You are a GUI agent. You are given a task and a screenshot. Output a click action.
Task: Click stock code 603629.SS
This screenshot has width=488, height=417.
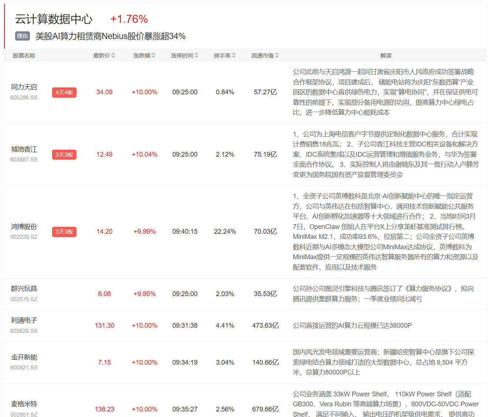[24, 331]
